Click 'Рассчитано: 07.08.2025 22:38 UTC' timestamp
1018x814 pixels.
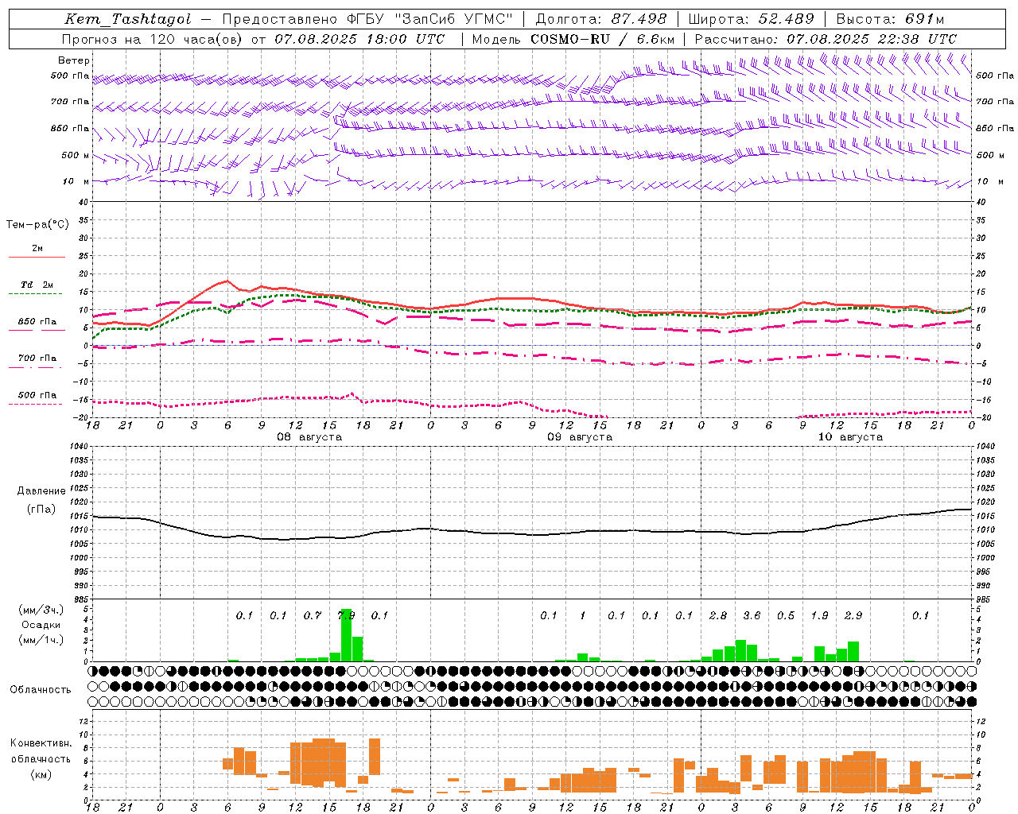coord(826,39)
